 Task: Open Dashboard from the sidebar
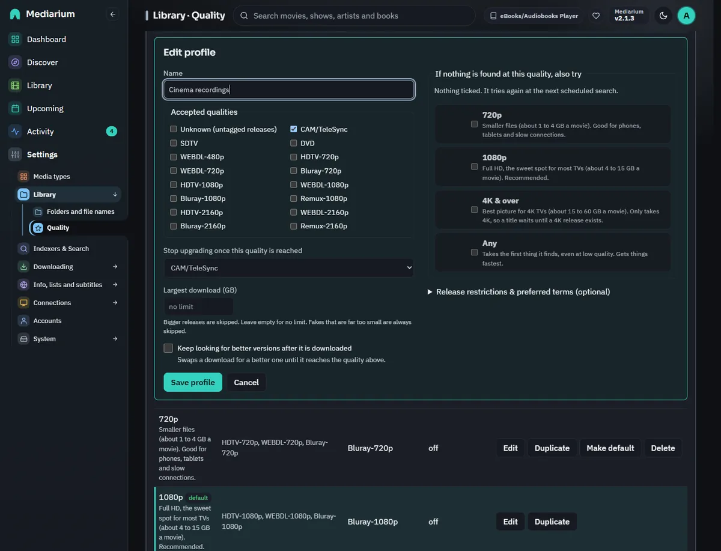pyautogui.click(x=64, y=39)
